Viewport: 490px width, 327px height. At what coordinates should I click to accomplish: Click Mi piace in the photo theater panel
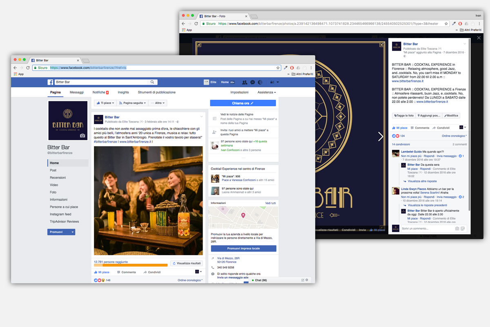[x=400, y=128]
